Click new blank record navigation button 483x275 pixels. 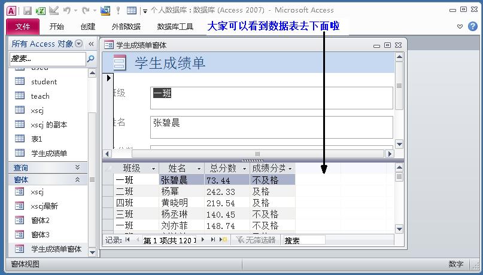coord(223,240)
